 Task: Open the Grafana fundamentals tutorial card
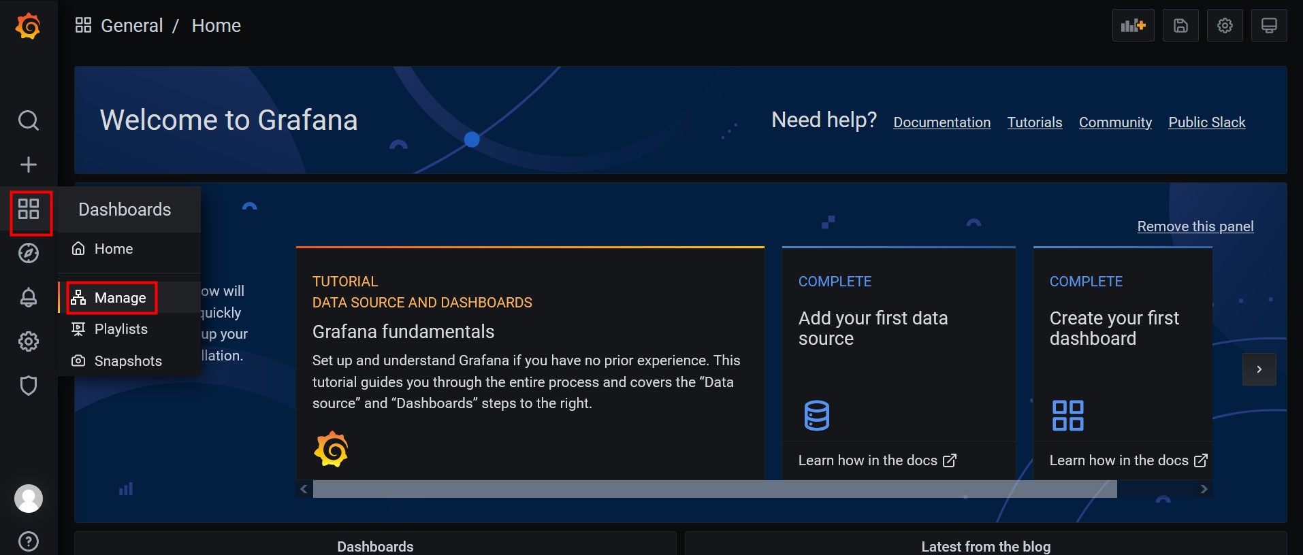530,363
